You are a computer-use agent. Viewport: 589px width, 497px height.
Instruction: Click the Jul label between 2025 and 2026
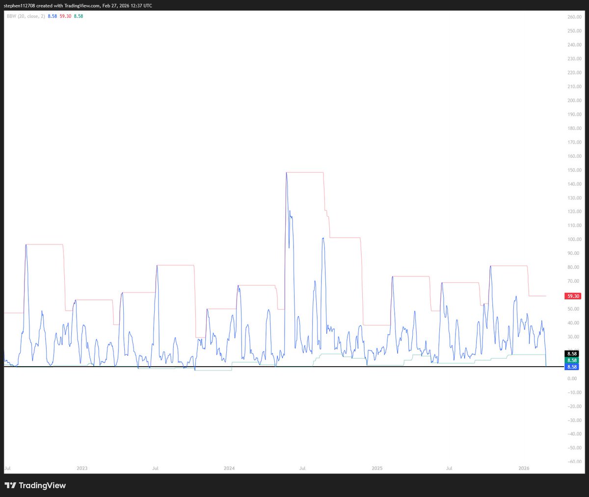pos(449,468)
